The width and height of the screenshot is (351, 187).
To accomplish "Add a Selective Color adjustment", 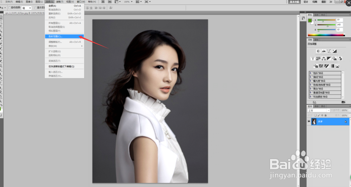I will pos(337,66).
